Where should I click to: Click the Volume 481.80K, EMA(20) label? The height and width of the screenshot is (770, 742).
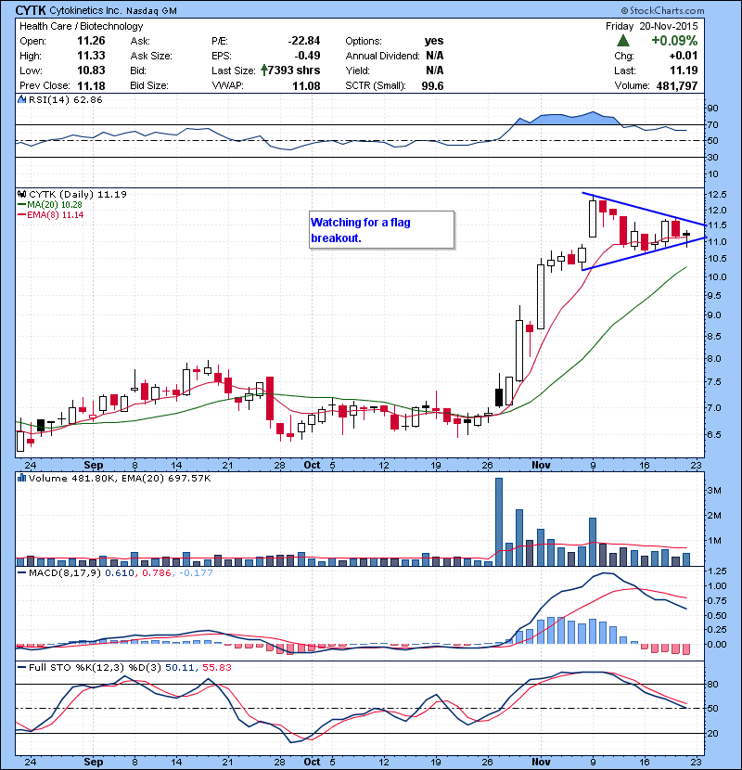[120, 479]
